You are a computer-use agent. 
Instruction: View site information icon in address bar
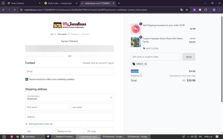click(21, 10)
